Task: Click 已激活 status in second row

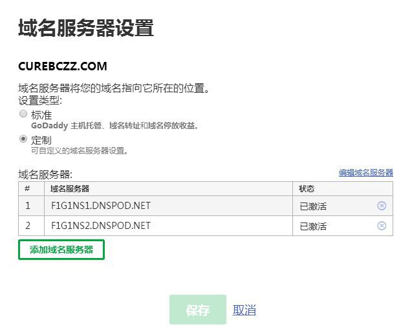Action: pyautogui.click(x=313, y=226)
